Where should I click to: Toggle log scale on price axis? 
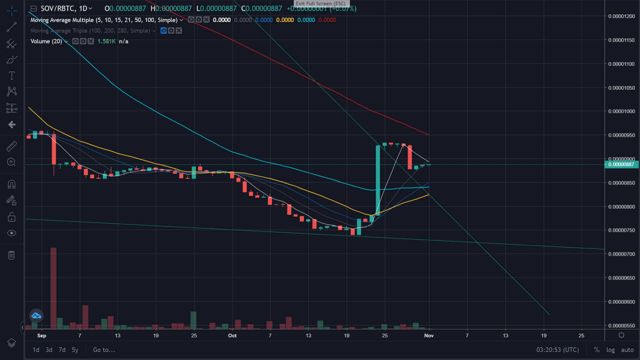click(610, 350)
